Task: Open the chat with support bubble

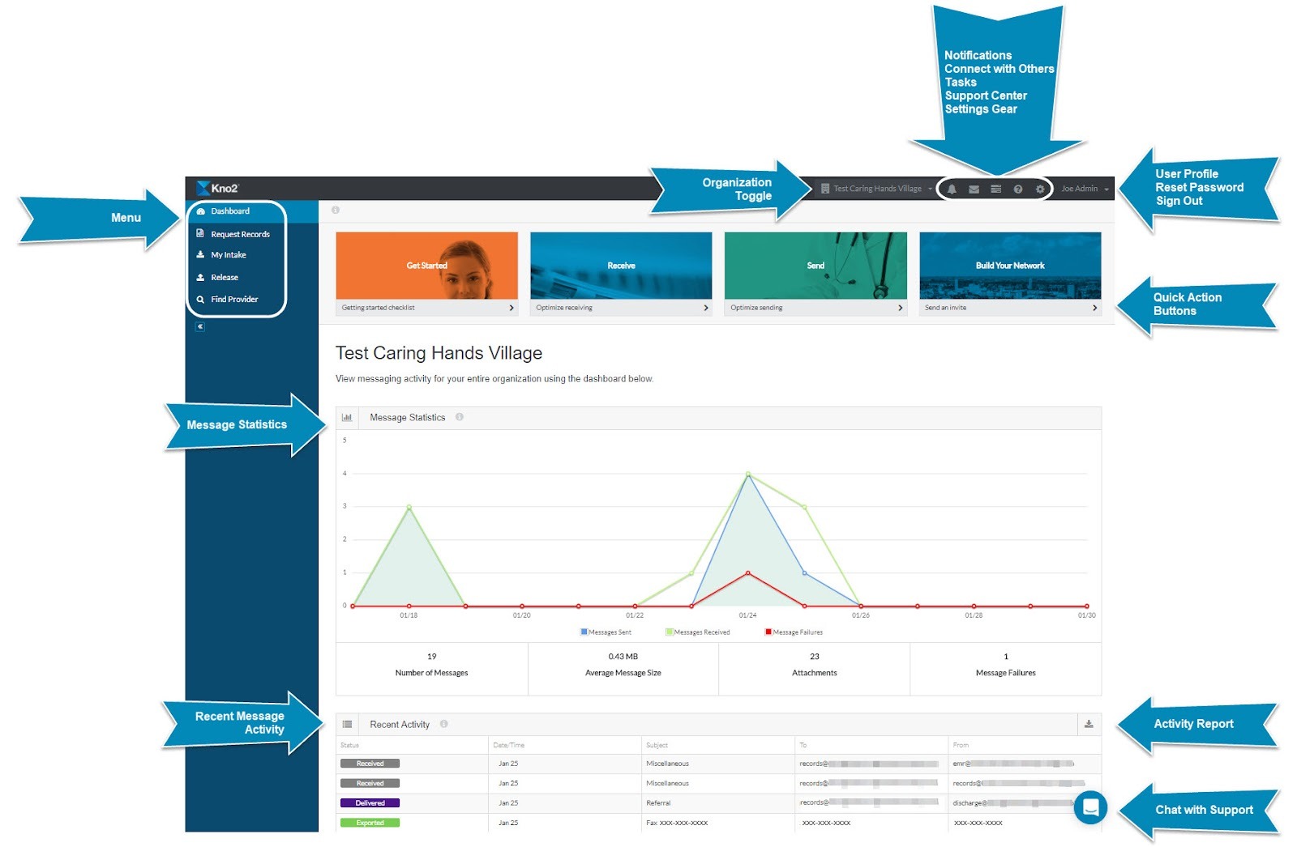Action: (1090, 807)
